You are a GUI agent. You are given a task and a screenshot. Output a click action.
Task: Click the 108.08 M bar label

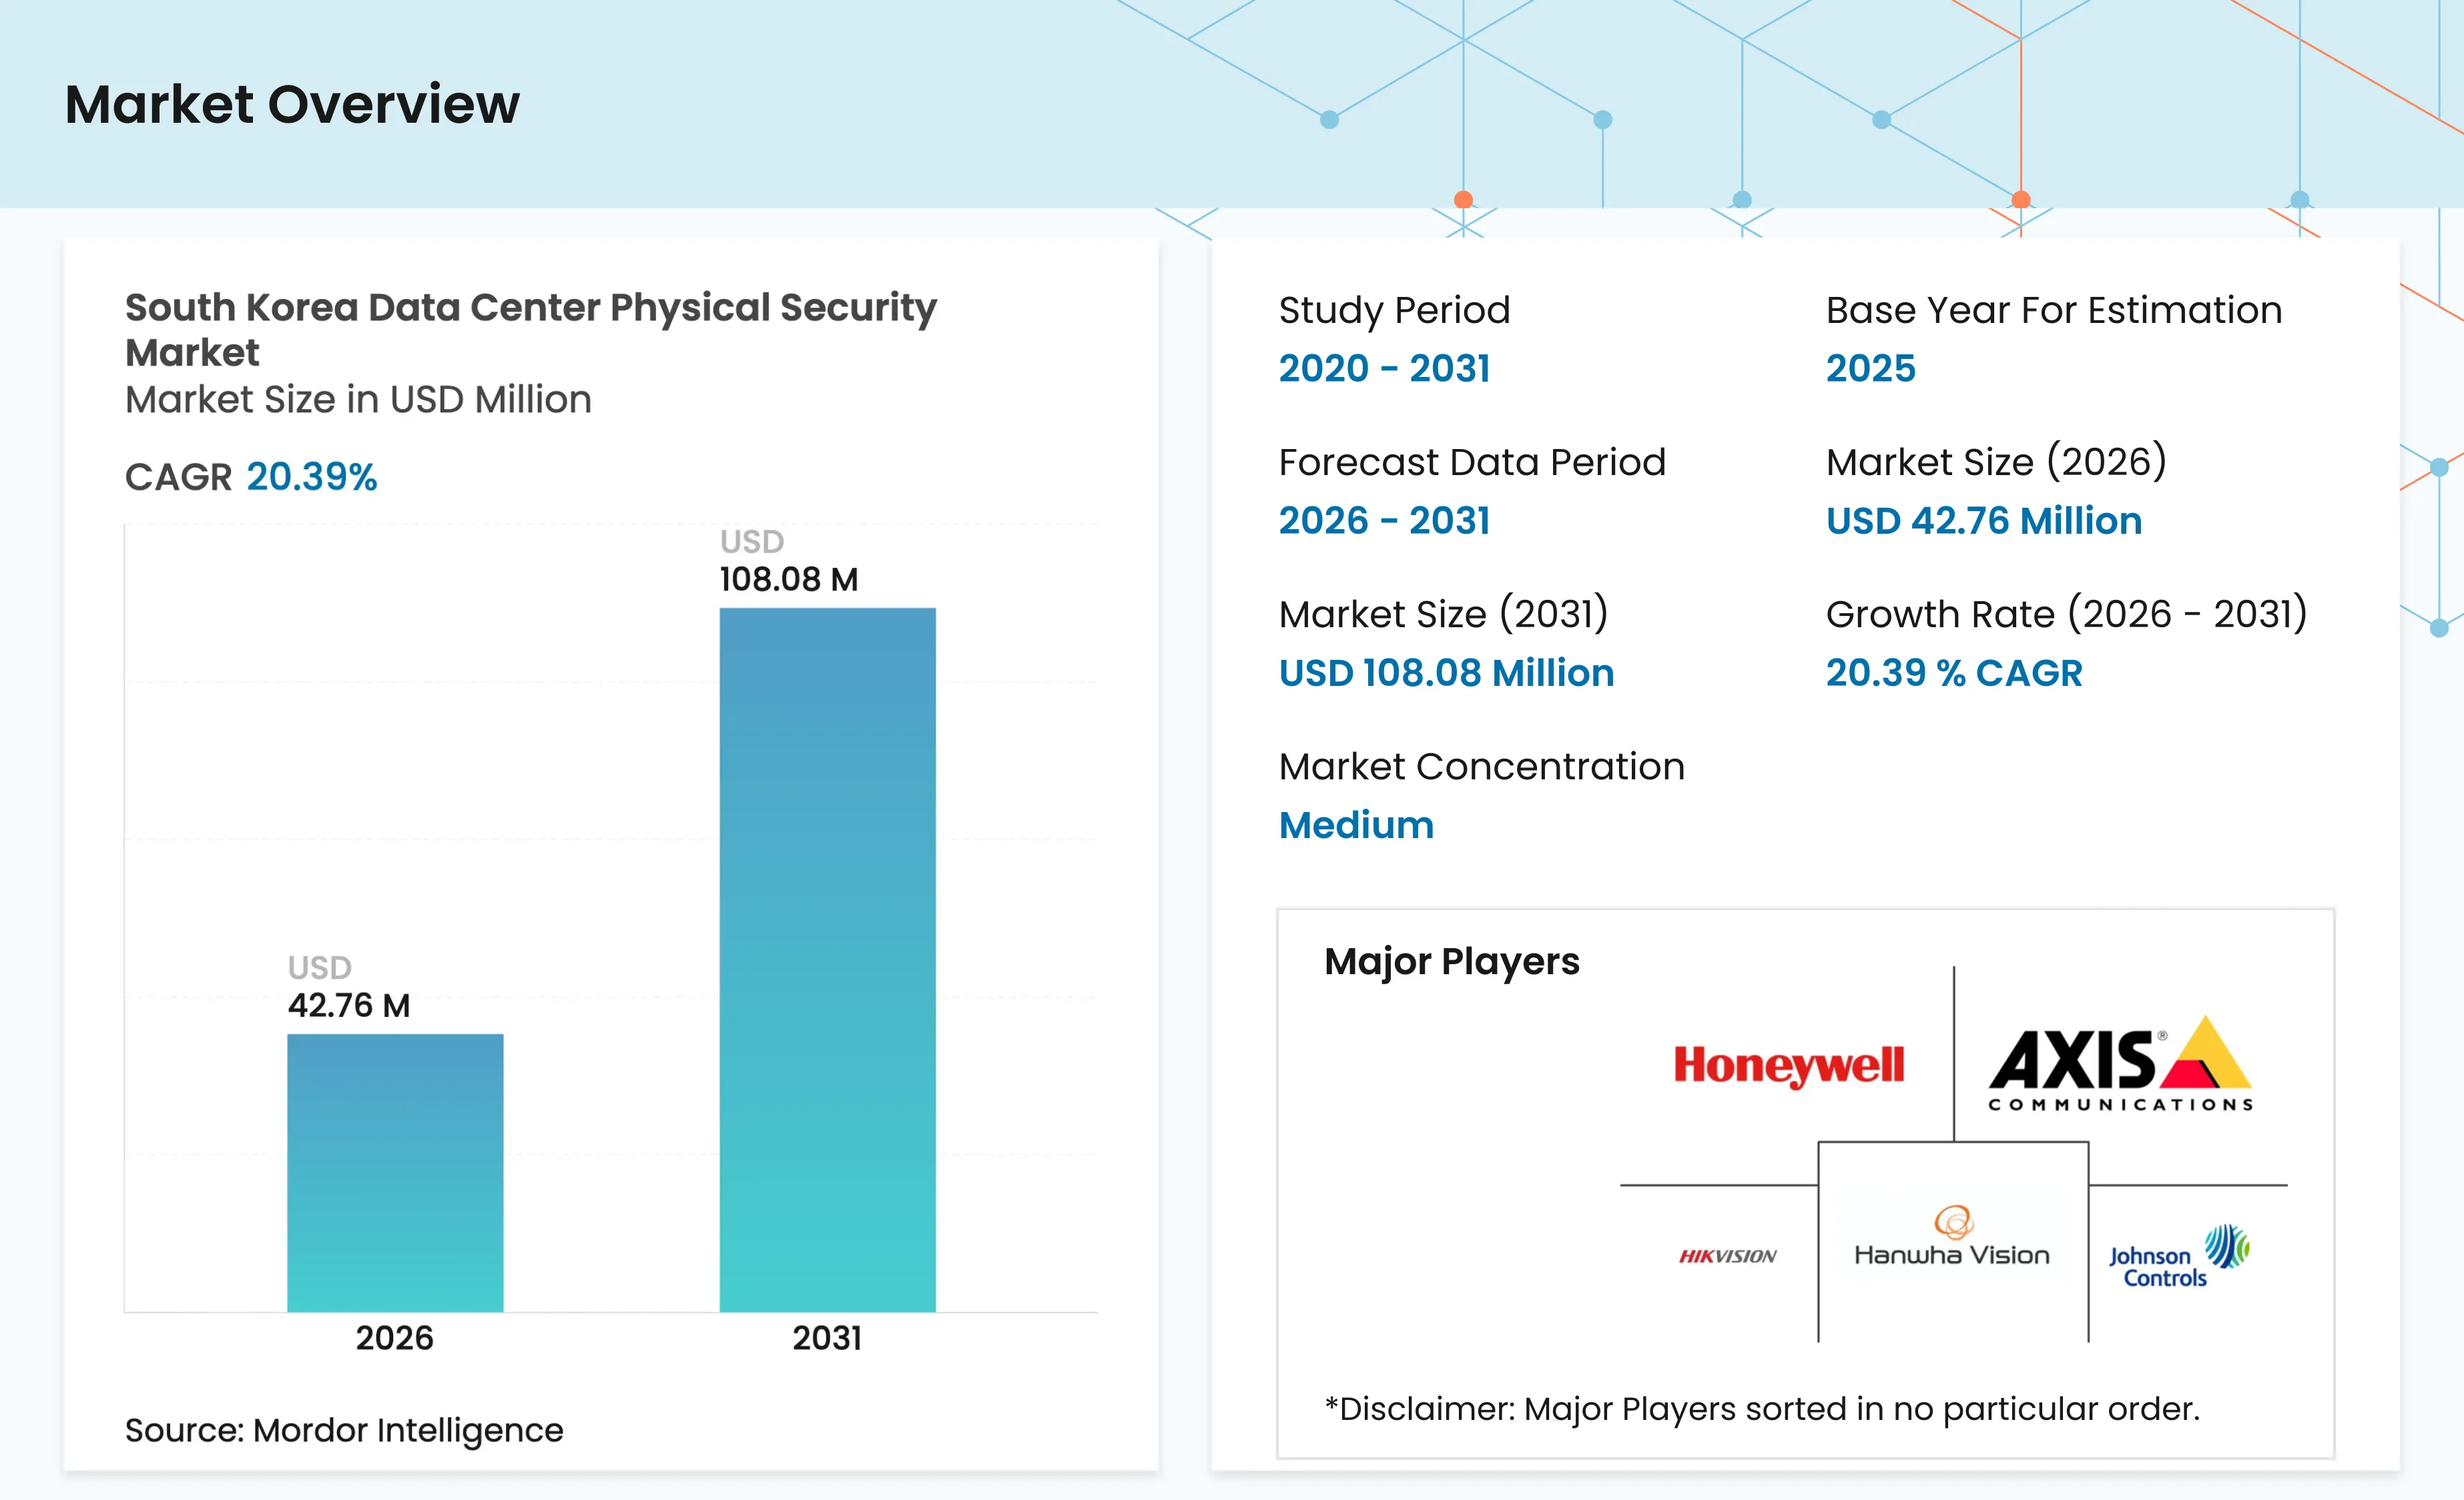[x=789, y=579]
